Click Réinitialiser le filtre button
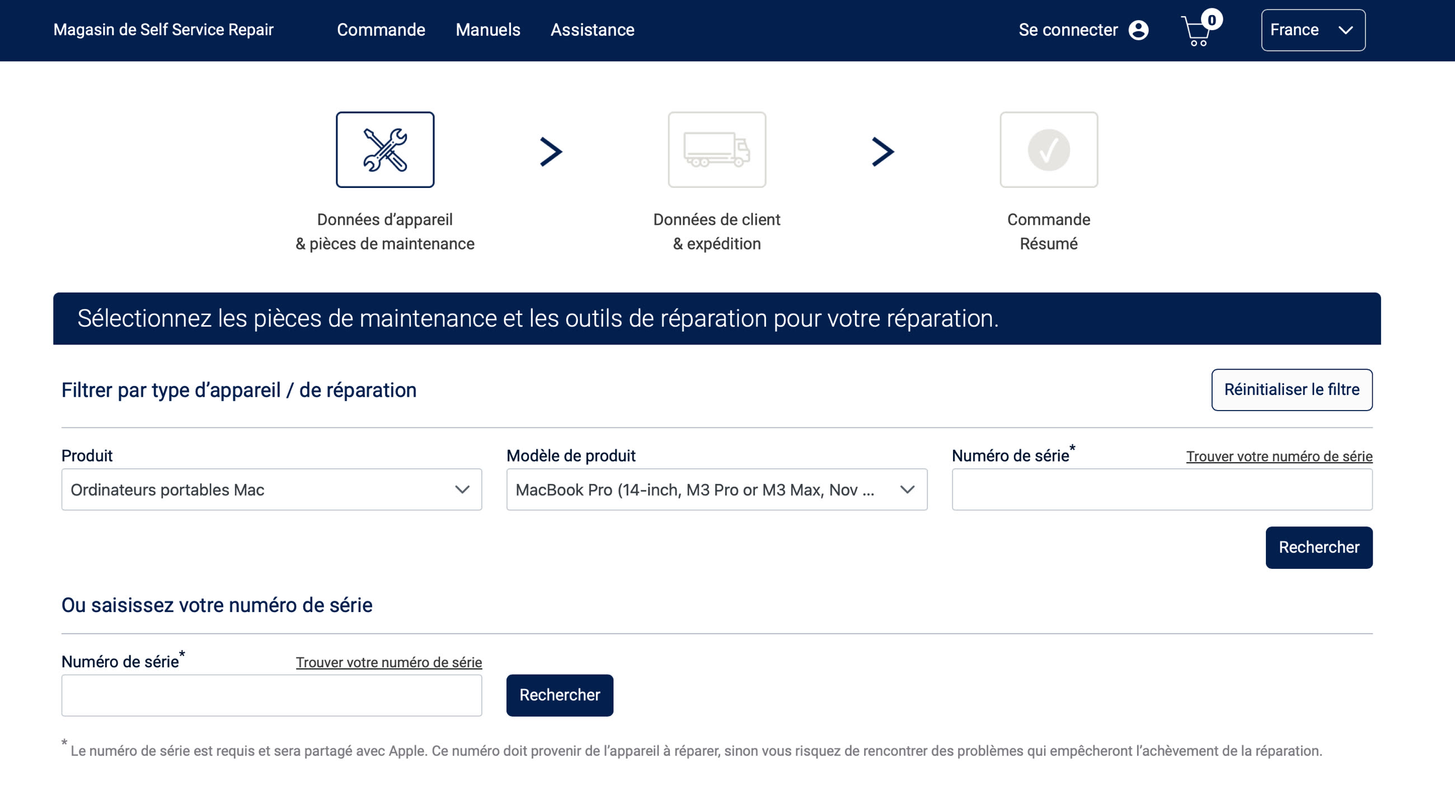Image resolution: width=1455 pixels, height=796 pixels. click(1292, 389)
